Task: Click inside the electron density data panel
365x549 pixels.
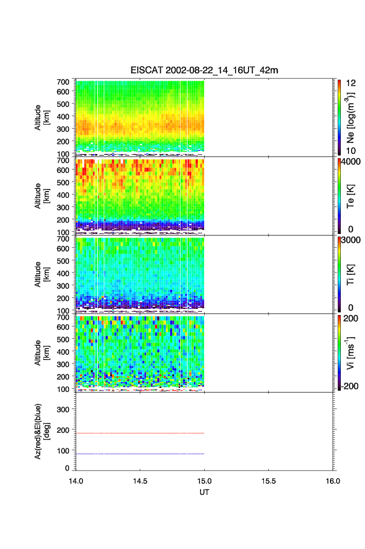Action: (140, 117)
